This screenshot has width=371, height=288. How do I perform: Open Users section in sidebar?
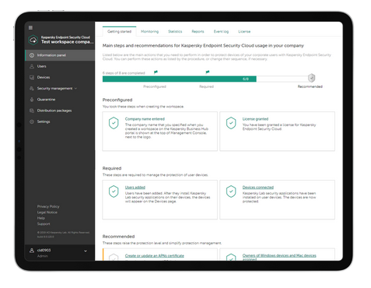(60, 66)
